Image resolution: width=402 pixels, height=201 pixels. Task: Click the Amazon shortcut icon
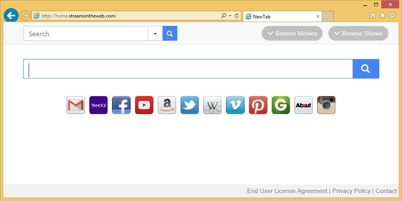167,105
